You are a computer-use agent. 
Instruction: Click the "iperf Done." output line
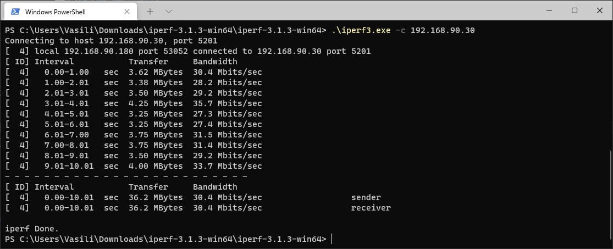coord(31,229)
